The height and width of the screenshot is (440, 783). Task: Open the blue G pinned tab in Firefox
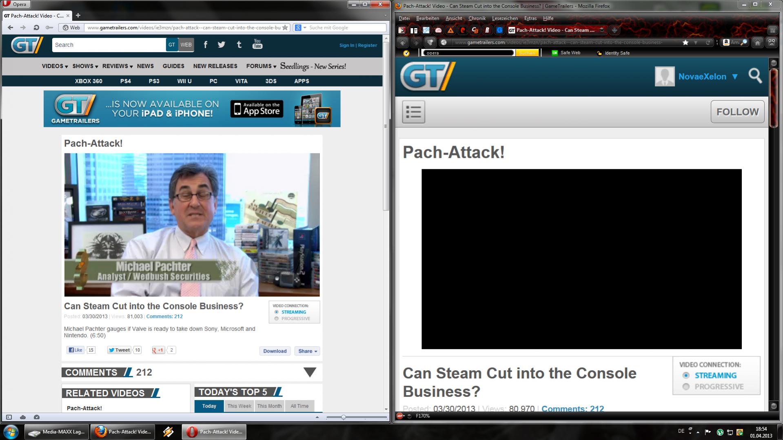tap(499, 30)
